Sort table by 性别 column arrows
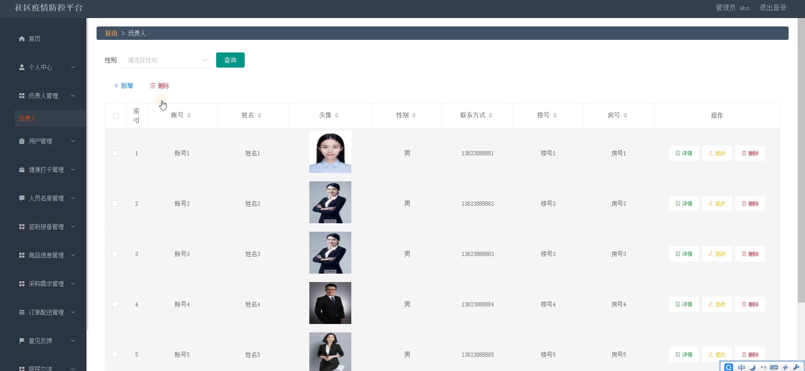Viewport: 805px width, 371px height. click(414, 115)
